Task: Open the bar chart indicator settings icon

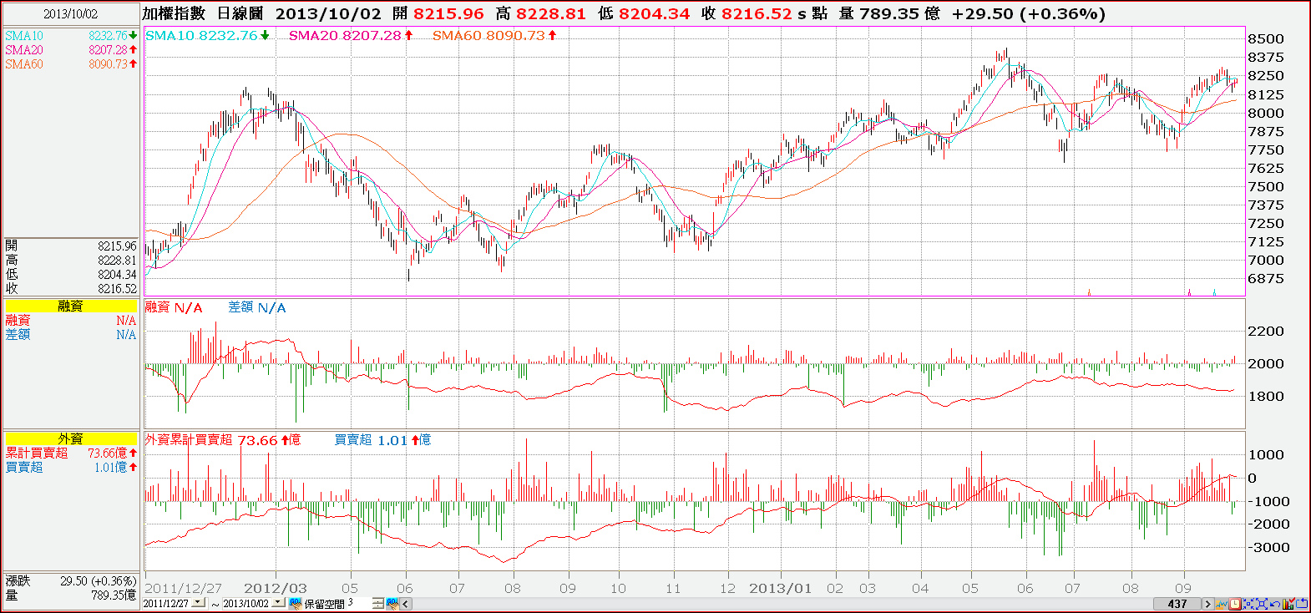Action: tap(1288, 604)
